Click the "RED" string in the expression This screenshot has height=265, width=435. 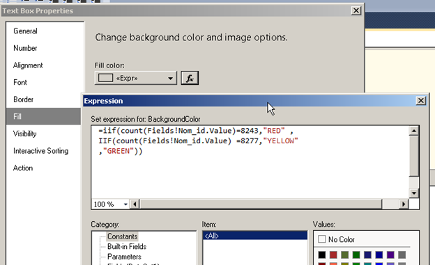[x=274, y=131]
